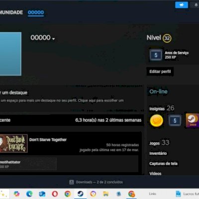Open the Anos de Serviço badge icon
The height and width of the screenshot is (199, 199).
click(x=156, y=55)
